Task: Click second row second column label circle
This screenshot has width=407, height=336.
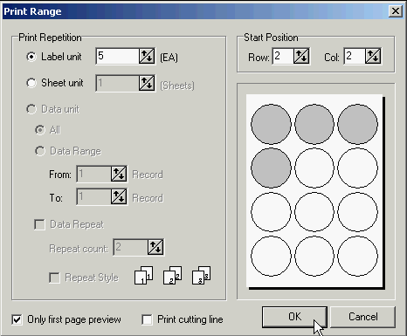Action: coord(314,168)
